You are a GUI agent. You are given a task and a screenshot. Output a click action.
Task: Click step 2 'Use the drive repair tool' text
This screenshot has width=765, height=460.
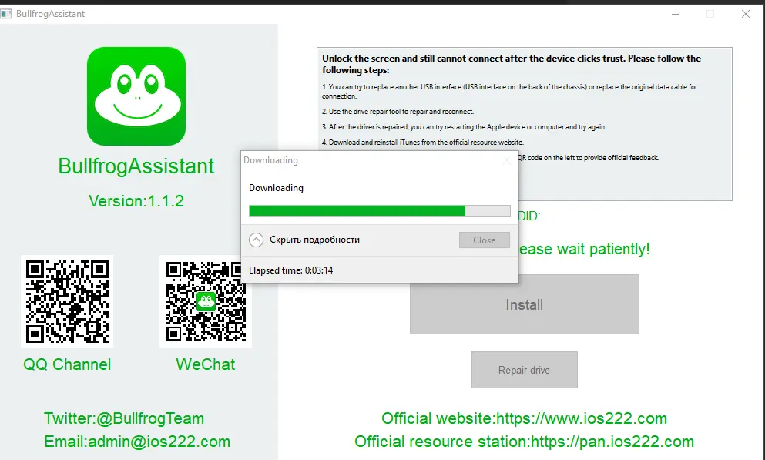click(398, 112)
